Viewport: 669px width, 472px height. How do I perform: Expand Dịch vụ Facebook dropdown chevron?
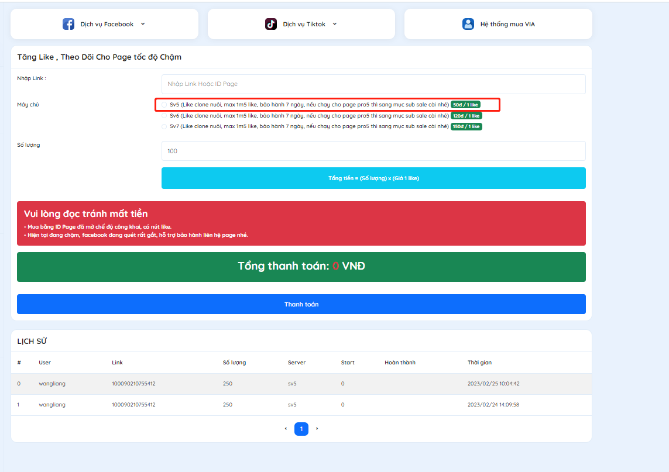pos(143,24)
